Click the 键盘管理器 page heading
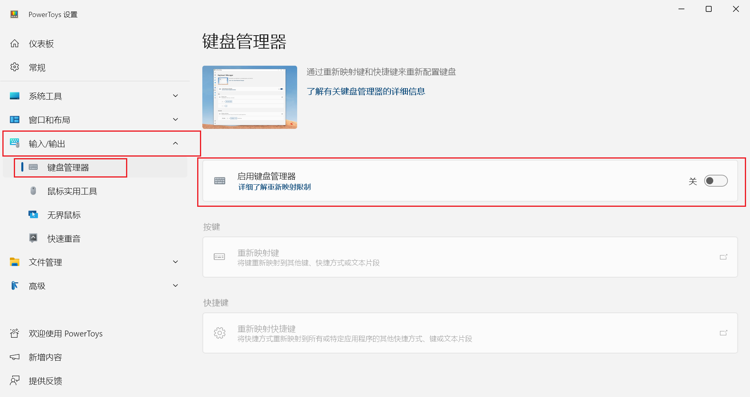The width and height of the screenshot is (750, 397). [244, 42]
